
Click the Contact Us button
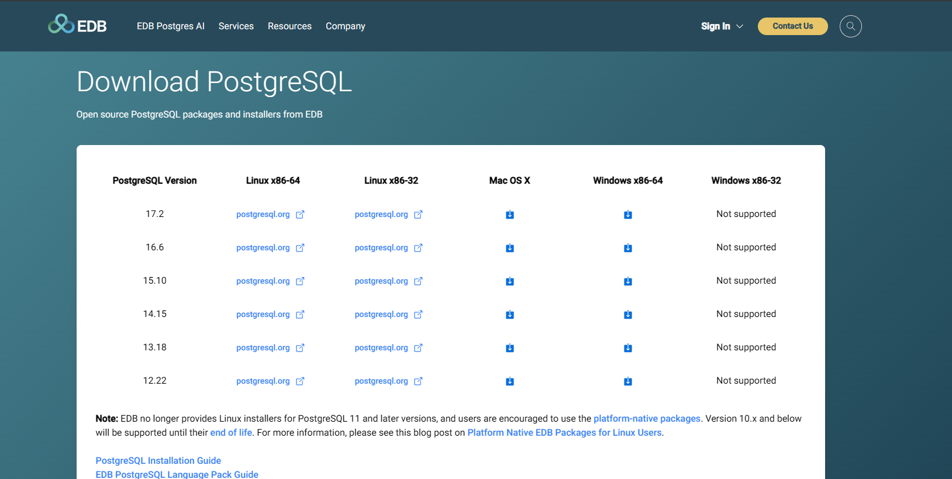point(793,26)
